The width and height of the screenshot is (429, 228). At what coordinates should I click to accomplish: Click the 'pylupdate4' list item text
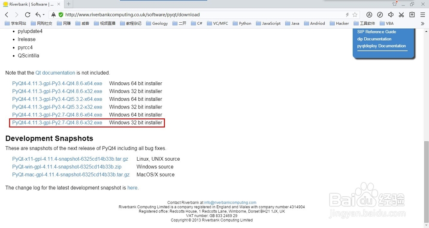point(30,31)
